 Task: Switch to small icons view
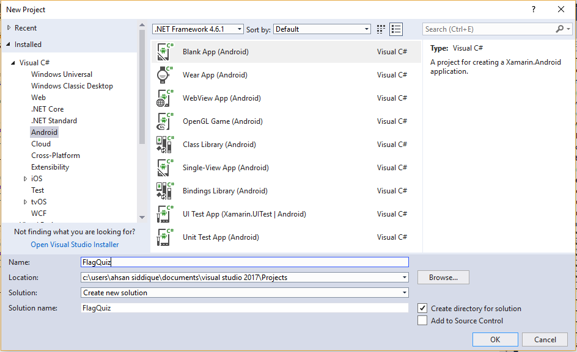[381, 29]
